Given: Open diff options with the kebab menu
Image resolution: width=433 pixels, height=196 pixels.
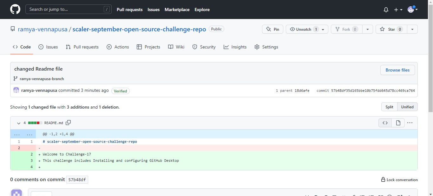Looking at the screenshot, I should tap(410, 123).
